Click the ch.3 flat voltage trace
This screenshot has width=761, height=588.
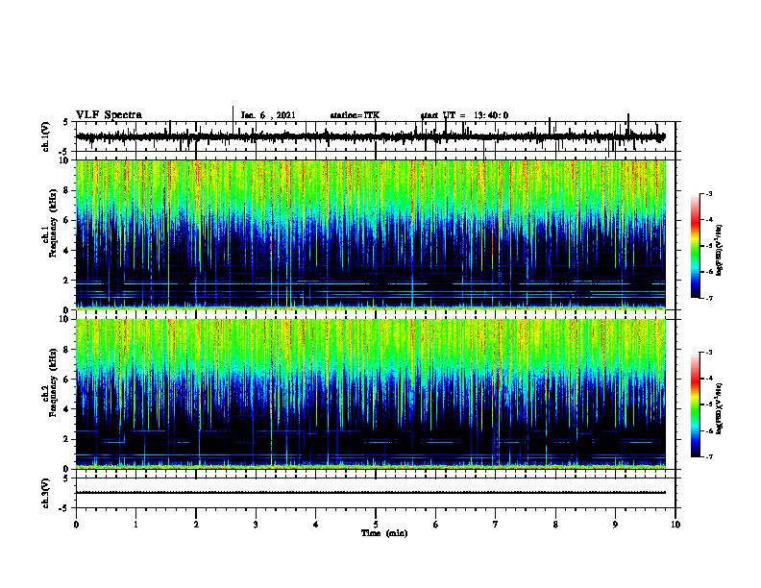(371, 493)
